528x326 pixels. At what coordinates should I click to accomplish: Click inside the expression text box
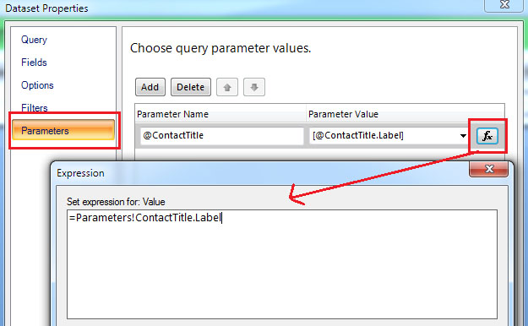pyautogui.click(x=282, y=264)
